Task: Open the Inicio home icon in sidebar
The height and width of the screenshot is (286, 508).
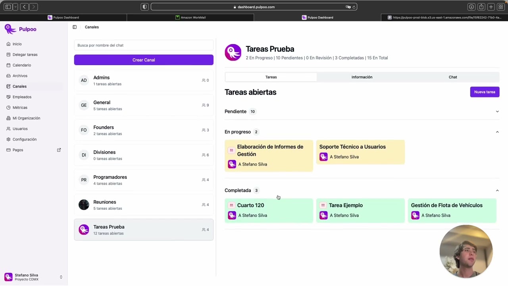Action: 9,44
